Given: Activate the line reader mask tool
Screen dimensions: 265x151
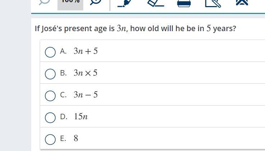Looking at the screenshot, I should coord(184,3).
